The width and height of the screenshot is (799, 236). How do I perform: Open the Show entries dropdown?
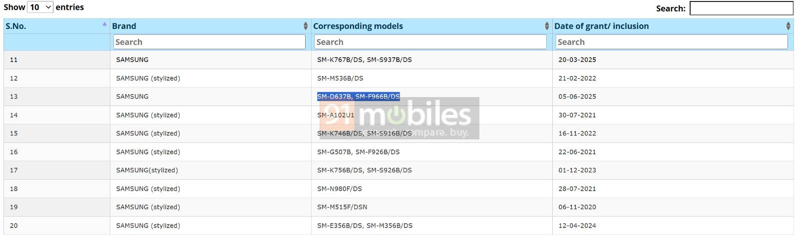click(40, 7)
